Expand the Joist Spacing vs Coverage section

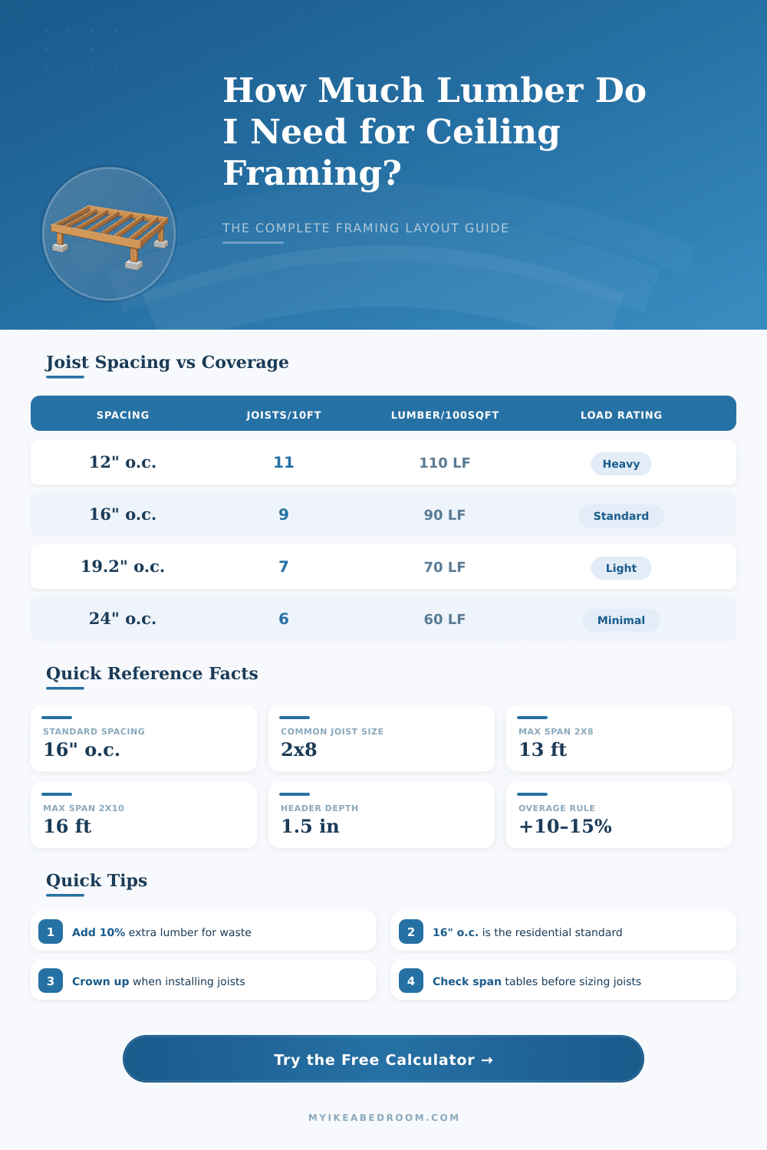pyautogui.click(x=166, y=362)
